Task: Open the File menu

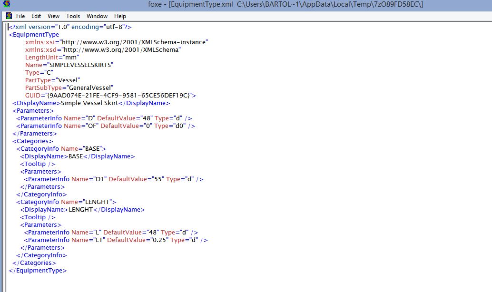Action: click(x=20, y=16)
